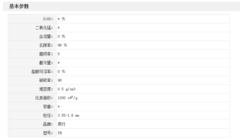
Task: Select the brand value 燕行
Action: click(61, 124)
